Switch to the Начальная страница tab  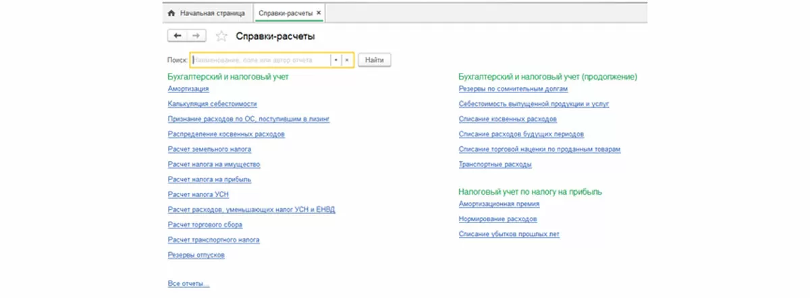click(x=208, y=13)
